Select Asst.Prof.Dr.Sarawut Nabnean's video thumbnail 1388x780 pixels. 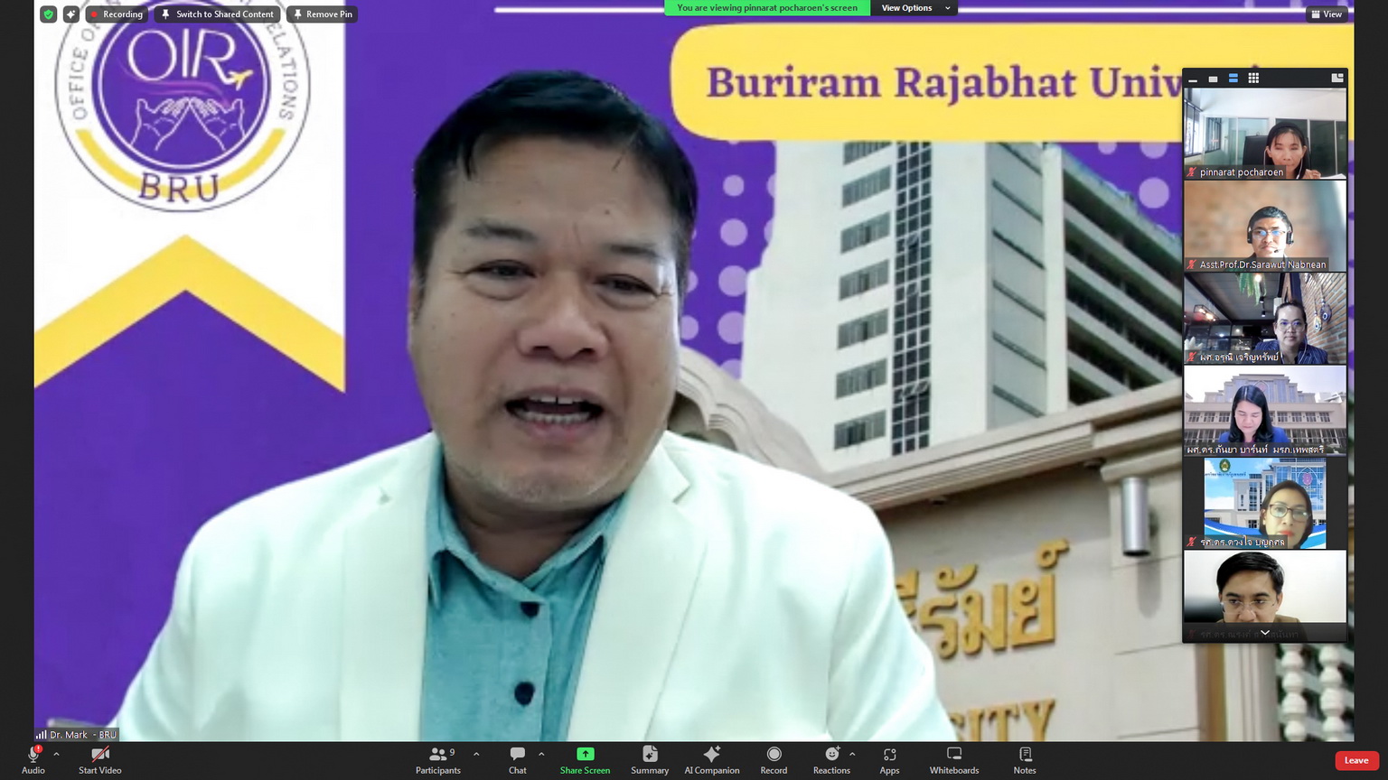tap(1265, 226)
